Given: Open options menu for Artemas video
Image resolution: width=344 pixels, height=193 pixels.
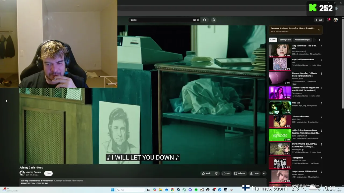Looking at the screenshot, I should coord(321,88).
